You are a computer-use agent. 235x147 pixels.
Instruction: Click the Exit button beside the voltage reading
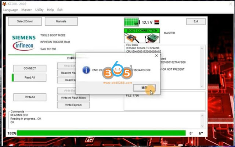196,21
